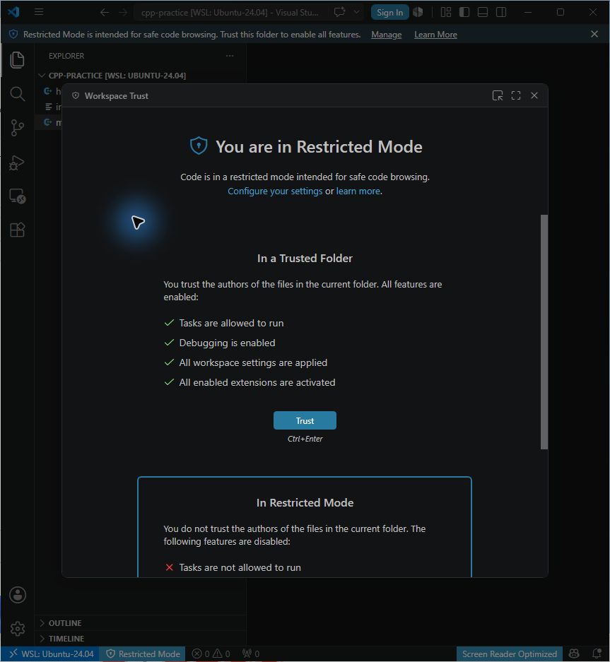Click 'Tasks are allowed to run' row

coord(224,323)
